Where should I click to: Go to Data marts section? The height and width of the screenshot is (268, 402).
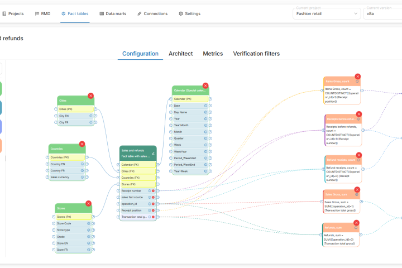[x=115, y=13]
